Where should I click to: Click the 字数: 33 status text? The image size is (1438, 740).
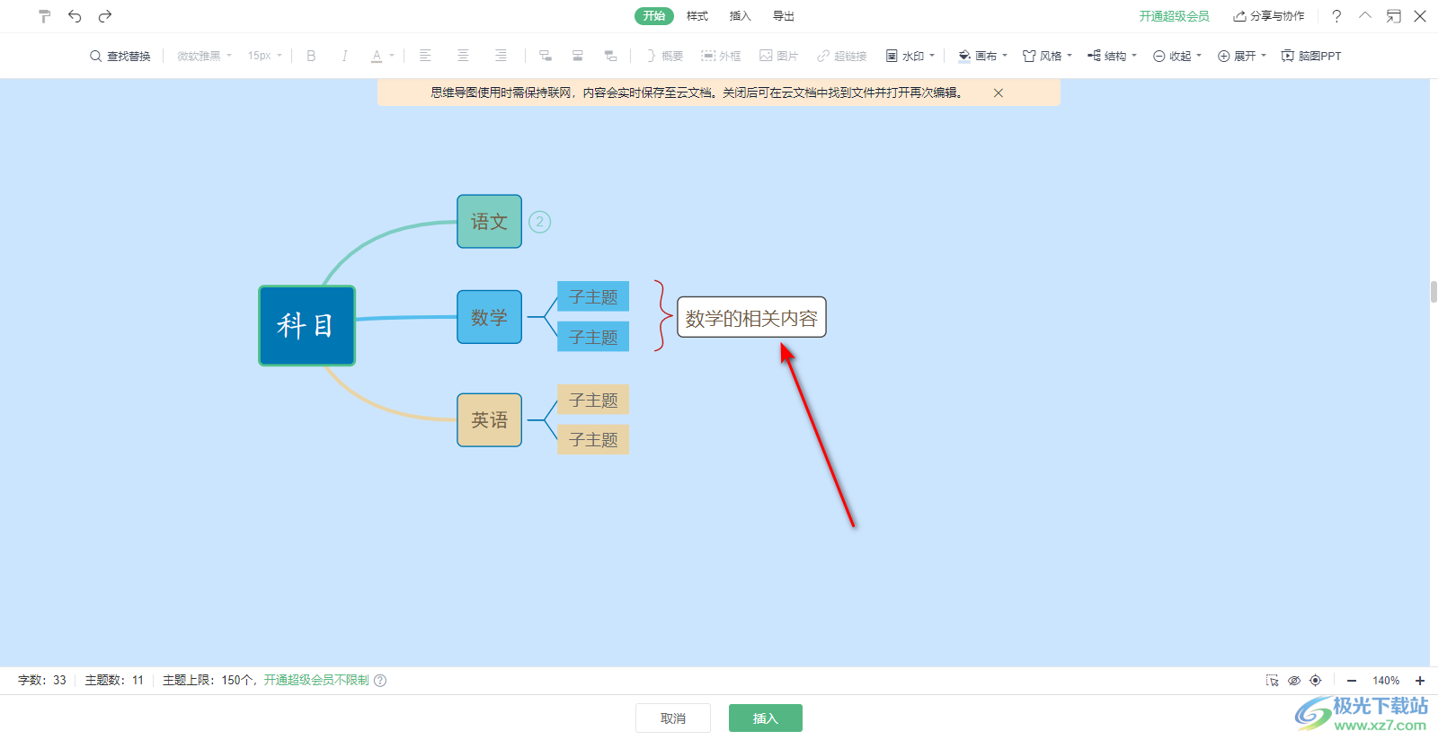(x=42, y=681)
